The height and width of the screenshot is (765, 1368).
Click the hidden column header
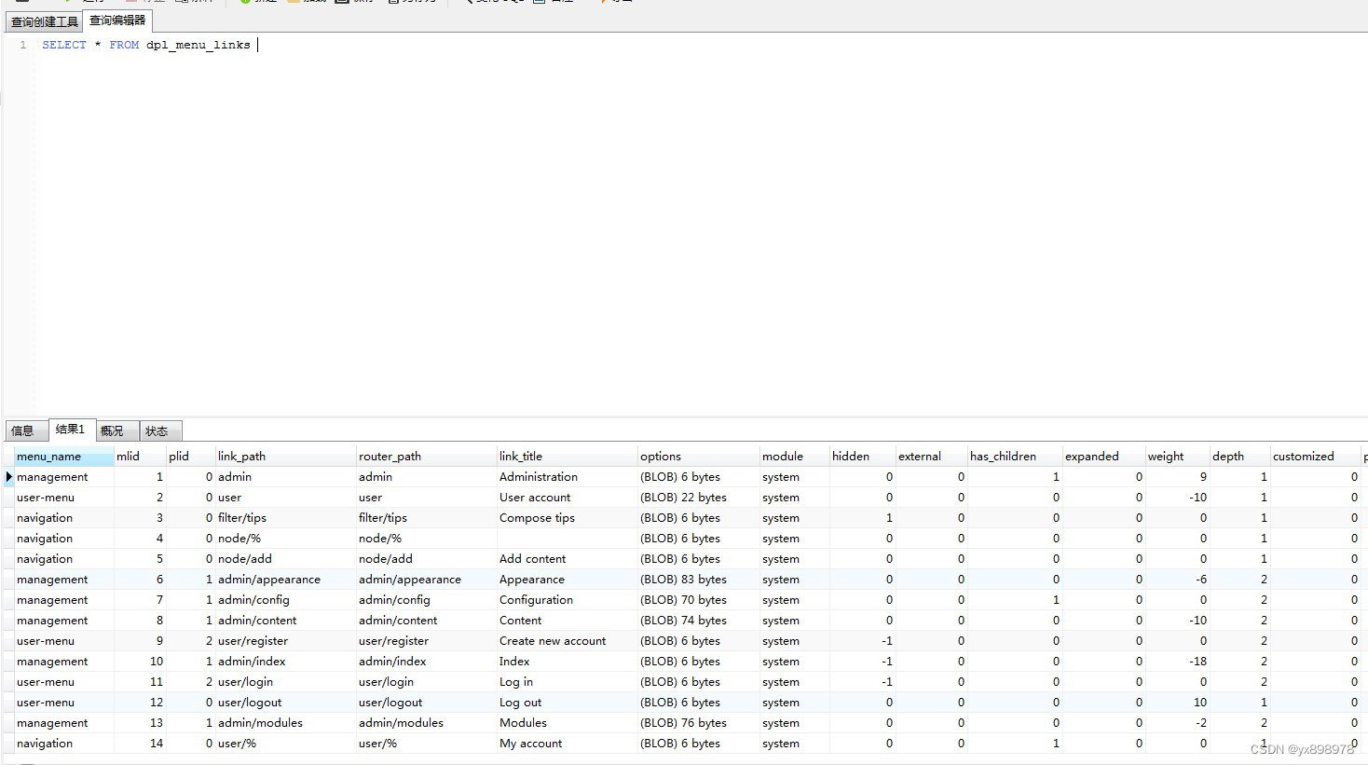click(863, 456)
